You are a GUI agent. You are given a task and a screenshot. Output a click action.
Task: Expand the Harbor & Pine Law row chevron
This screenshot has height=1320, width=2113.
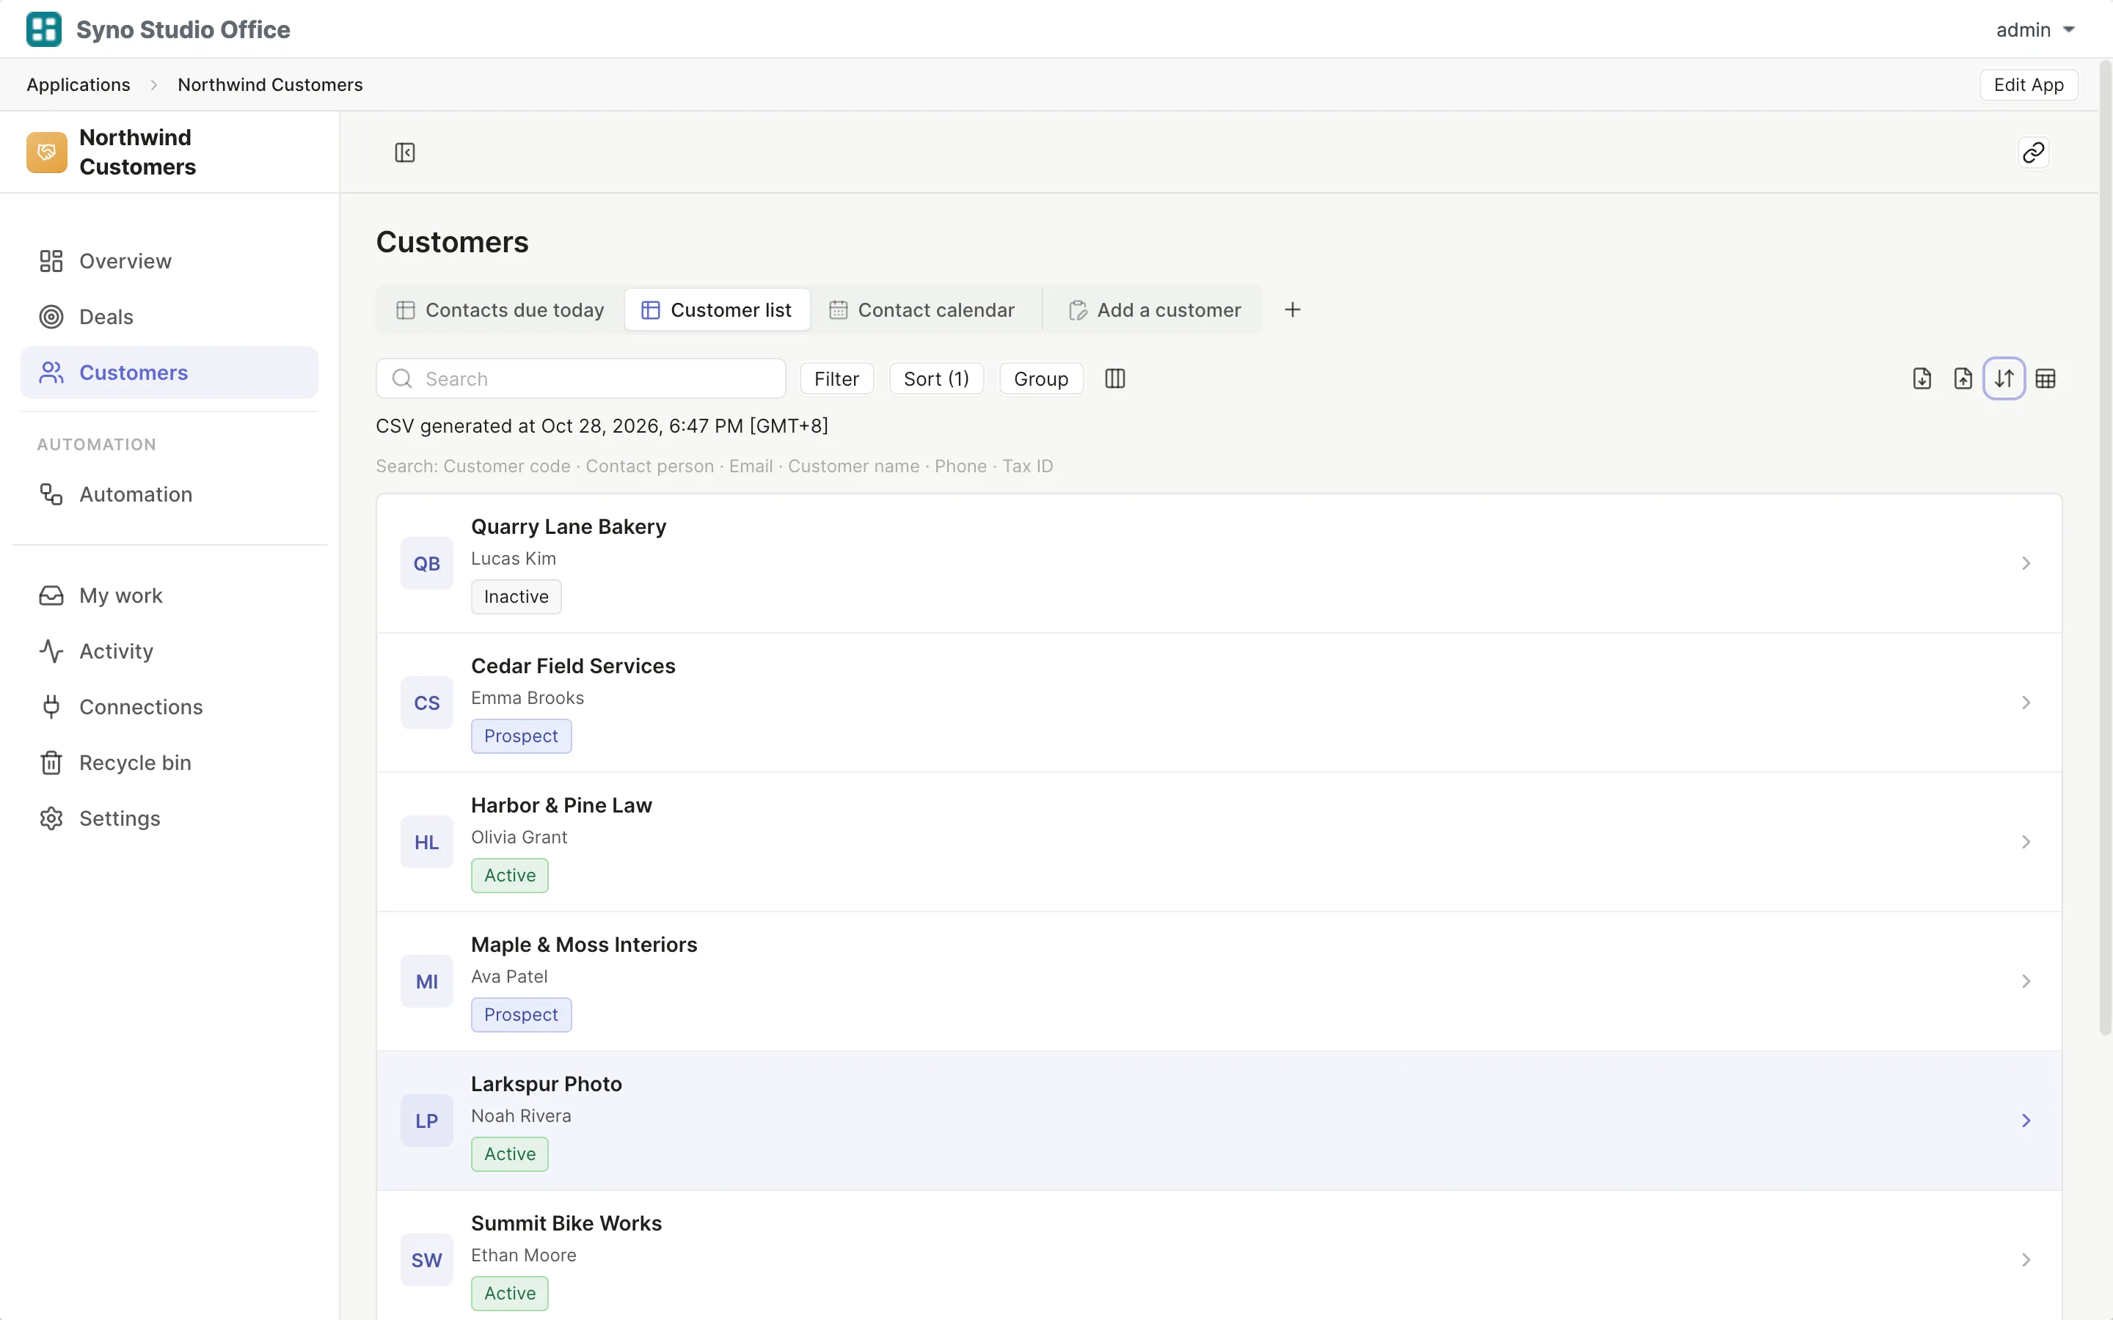tap(2026, 843)
